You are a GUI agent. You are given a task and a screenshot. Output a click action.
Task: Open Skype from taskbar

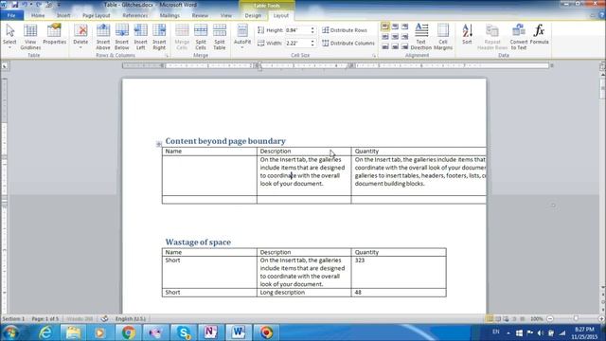(183, 332)
